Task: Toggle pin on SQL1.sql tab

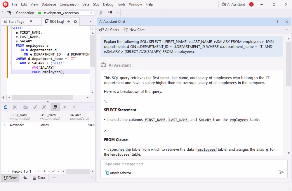Action: tap(69, 22)
